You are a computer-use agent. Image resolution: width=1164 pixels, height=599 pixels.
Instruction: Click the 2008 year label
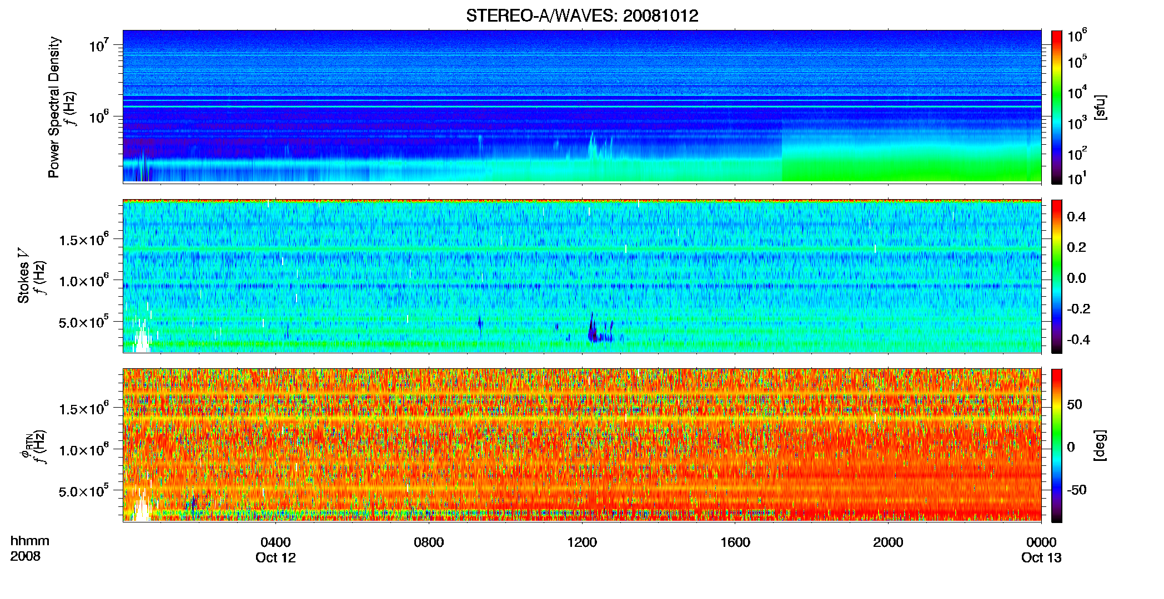coord(26,556)
